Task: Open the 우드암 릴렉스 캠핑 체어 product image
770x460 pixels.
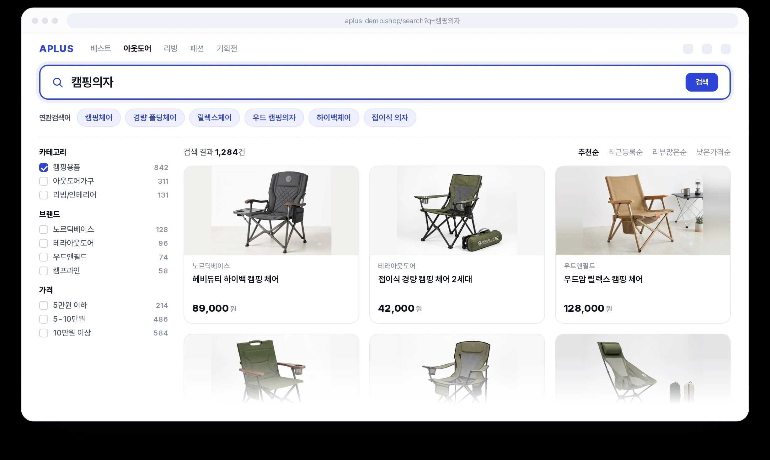Action: 643,211
